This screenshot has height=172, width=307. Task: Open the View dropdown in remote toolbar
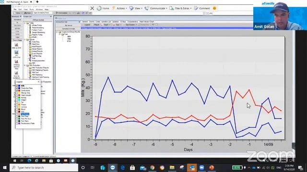[136, 9]
